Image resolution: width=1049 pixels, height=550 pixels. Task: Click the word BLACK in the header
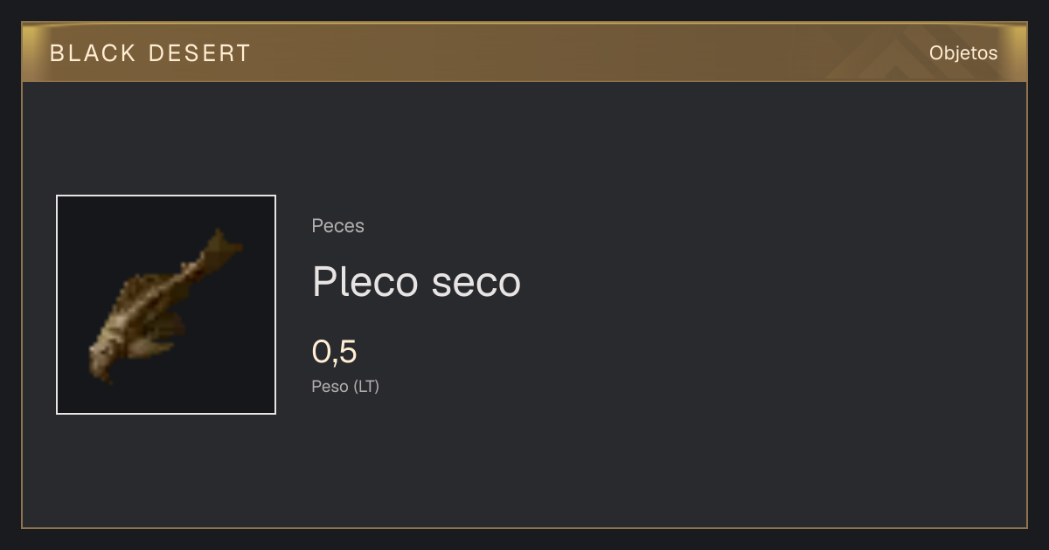pos(93,53)
